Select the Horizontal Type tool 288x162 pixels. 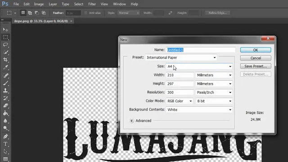pyautogui.click(x=5, y=144)
